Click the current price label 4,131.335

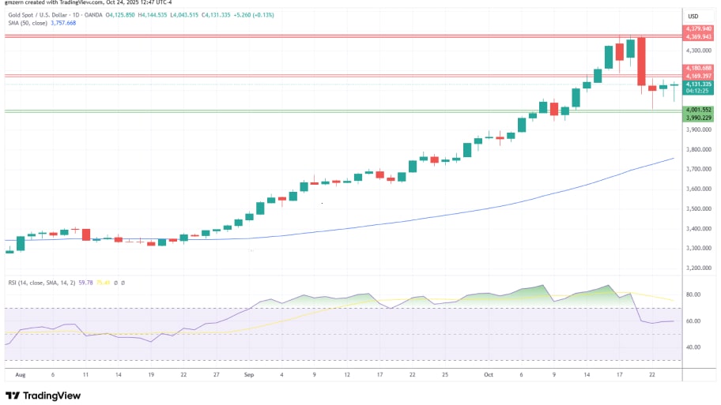point(698,84)
